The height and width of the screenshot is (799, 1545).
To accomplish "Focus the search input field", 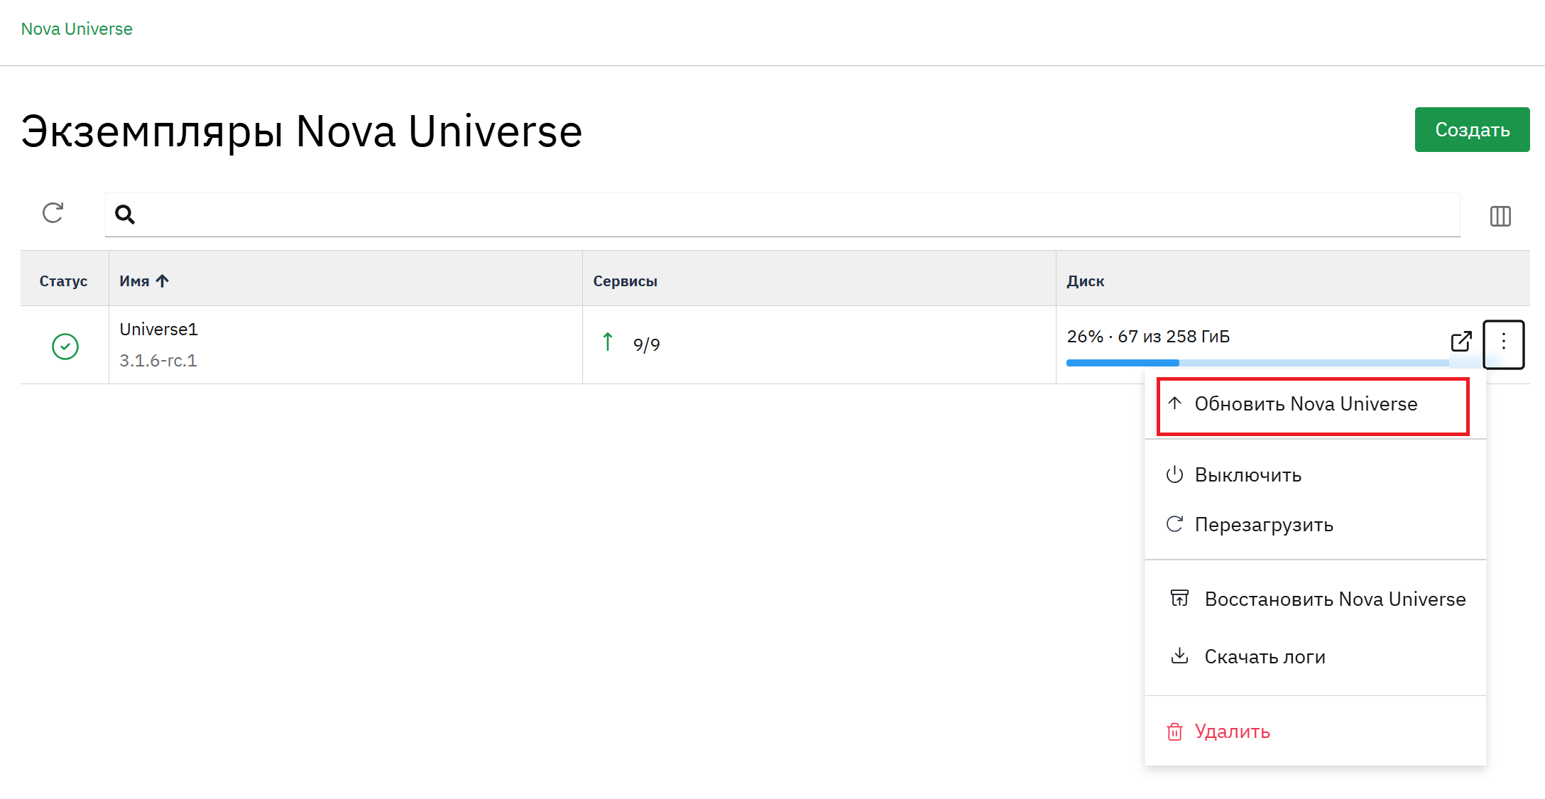I will coord(782,214).
